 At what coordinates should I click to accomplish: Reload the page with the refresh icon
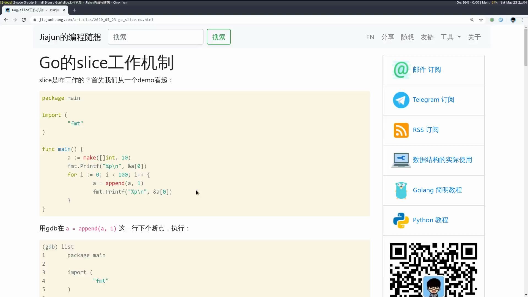[24, 20]
